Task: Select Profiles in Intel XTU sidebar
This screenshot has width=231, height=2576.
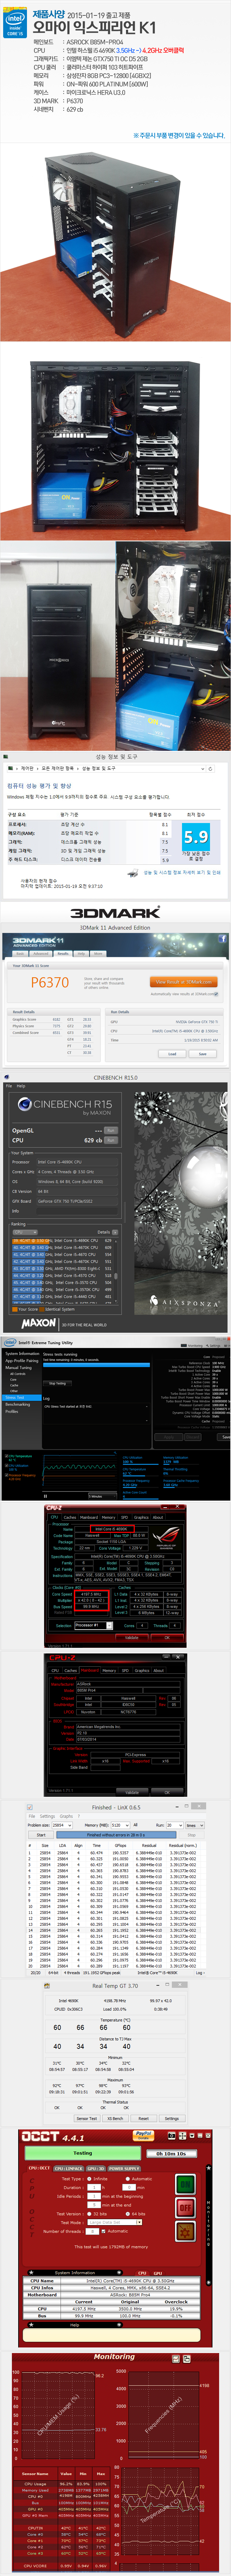Action: (12, 1412)
